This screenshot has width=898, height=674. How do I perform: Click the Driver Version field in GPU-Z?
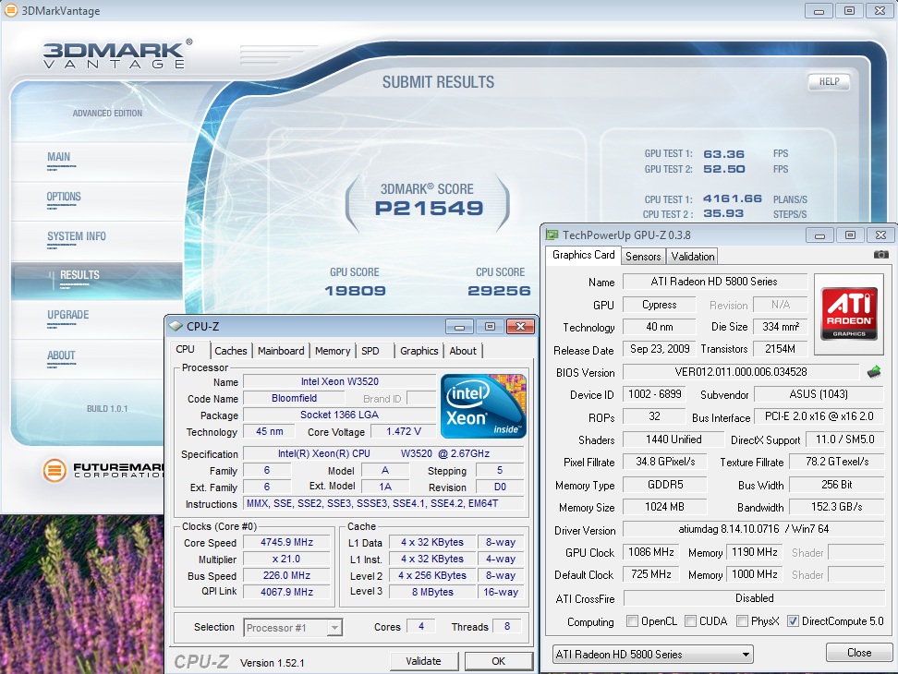[753, 529]
